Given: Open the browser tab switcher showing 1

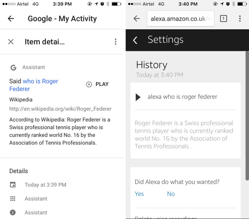Looking at the screenshot, I should click(223, 19).
